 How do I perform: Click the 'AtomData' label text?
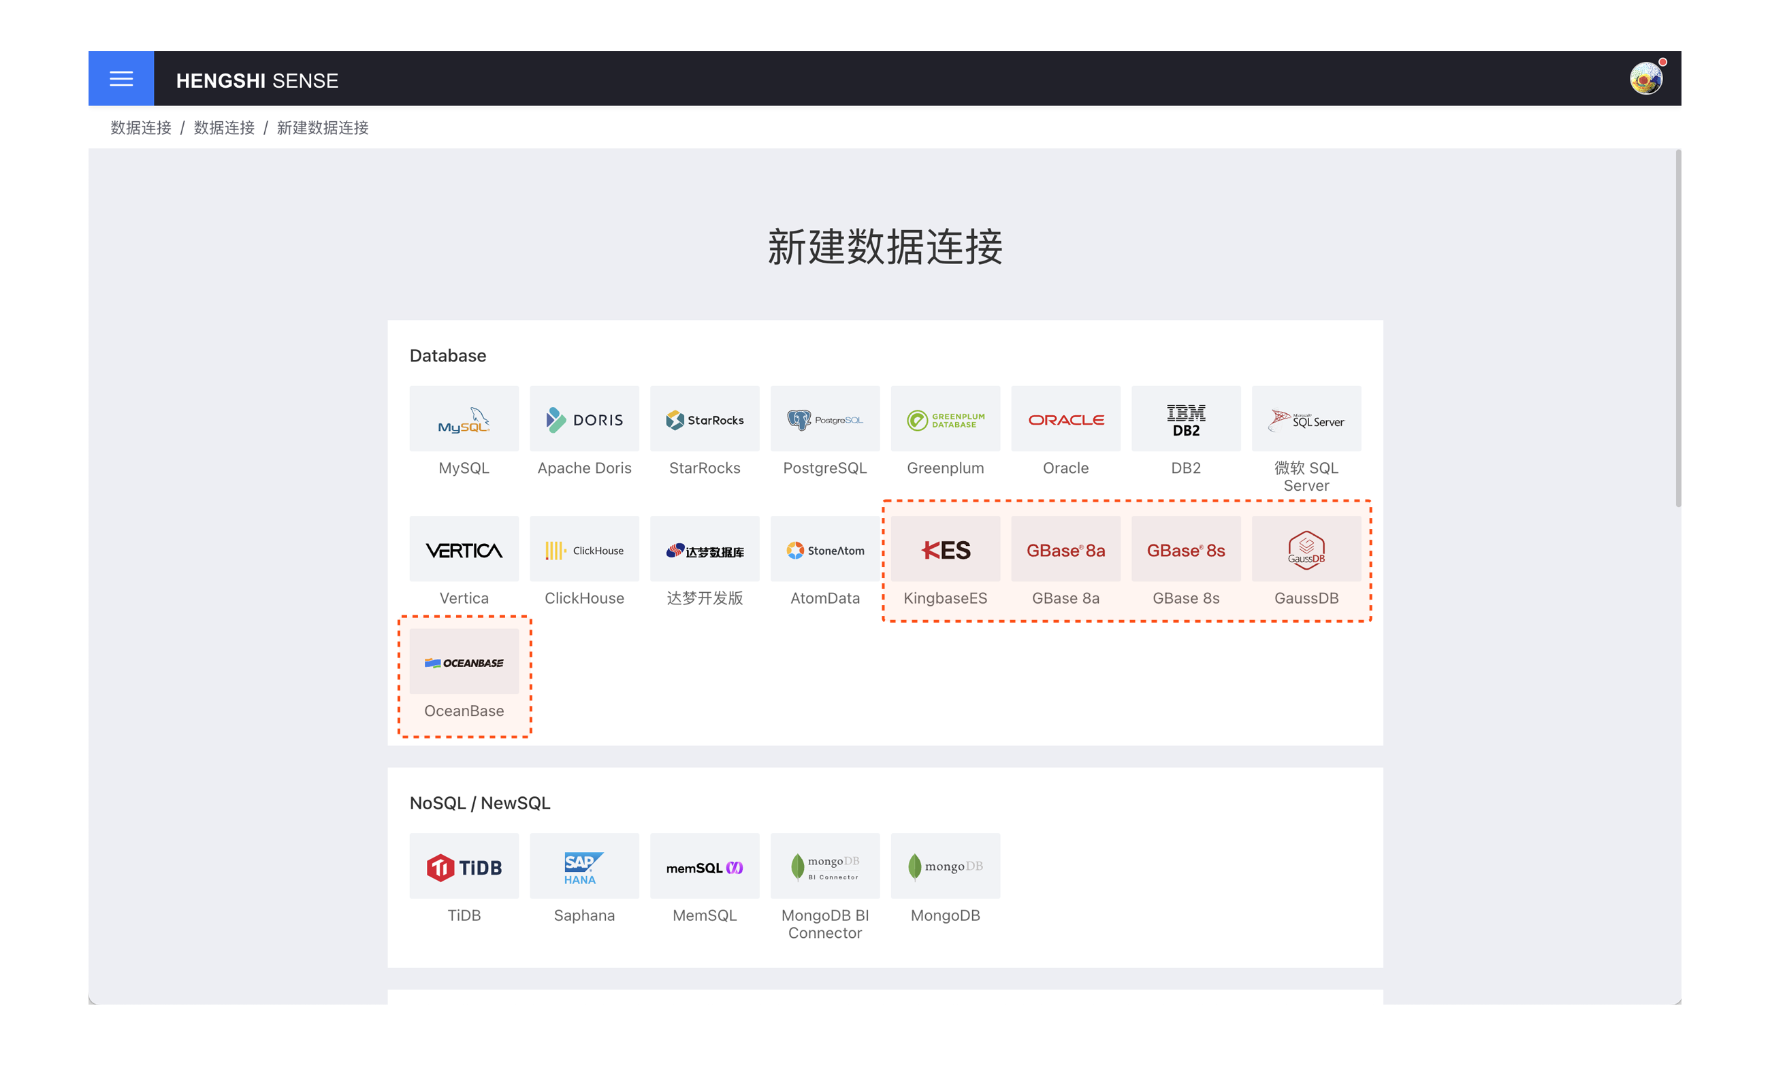point(825,598)
